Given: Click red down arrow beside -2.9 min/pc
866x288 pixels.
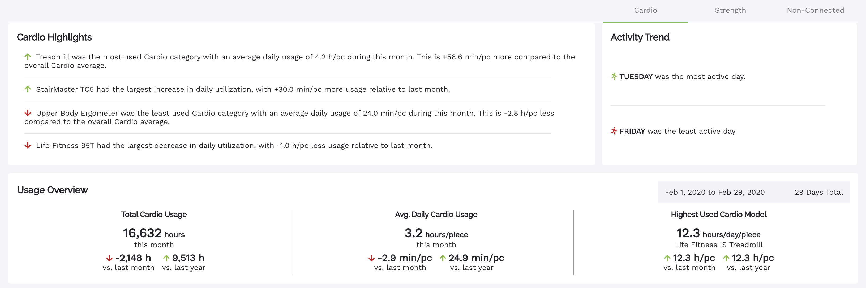Looking at the screenshot, I should click(371, 258).
